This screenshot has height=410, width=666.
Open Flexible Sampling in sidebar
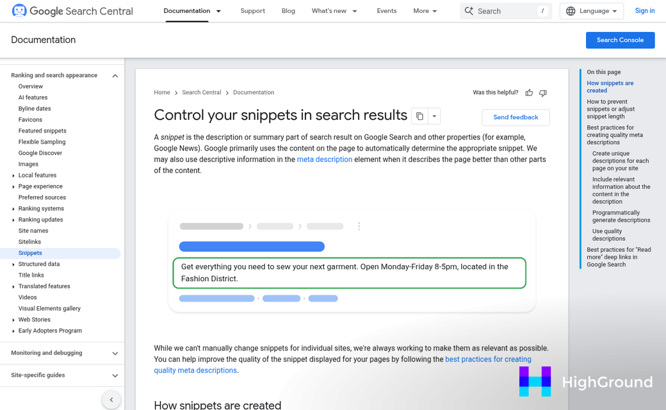[42, 142]
